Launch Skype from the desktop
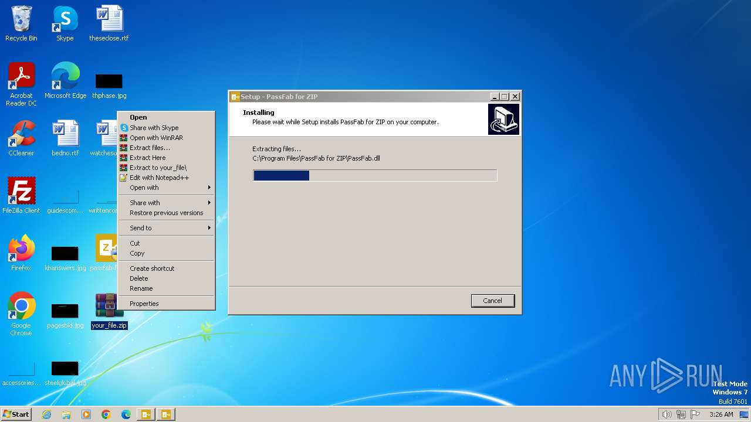751x422 pixels. tap(65, 23)
